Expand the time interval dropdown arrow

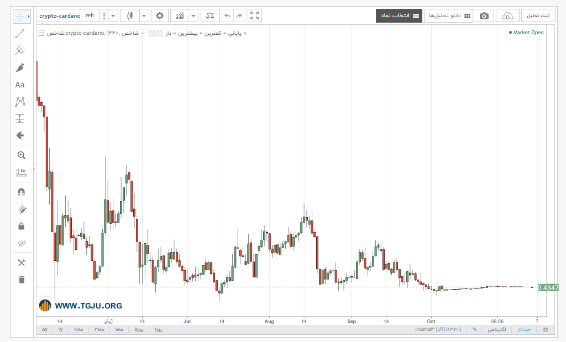pyautogui.click(x=113, y=16)
